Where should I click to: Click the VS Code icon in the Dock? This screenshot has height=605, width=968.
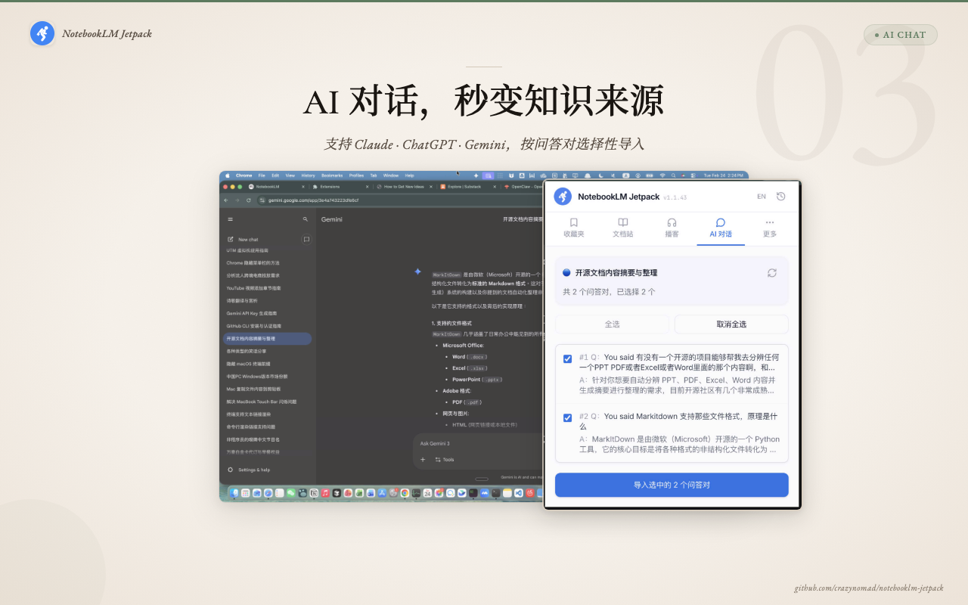[x=519, y=493]
